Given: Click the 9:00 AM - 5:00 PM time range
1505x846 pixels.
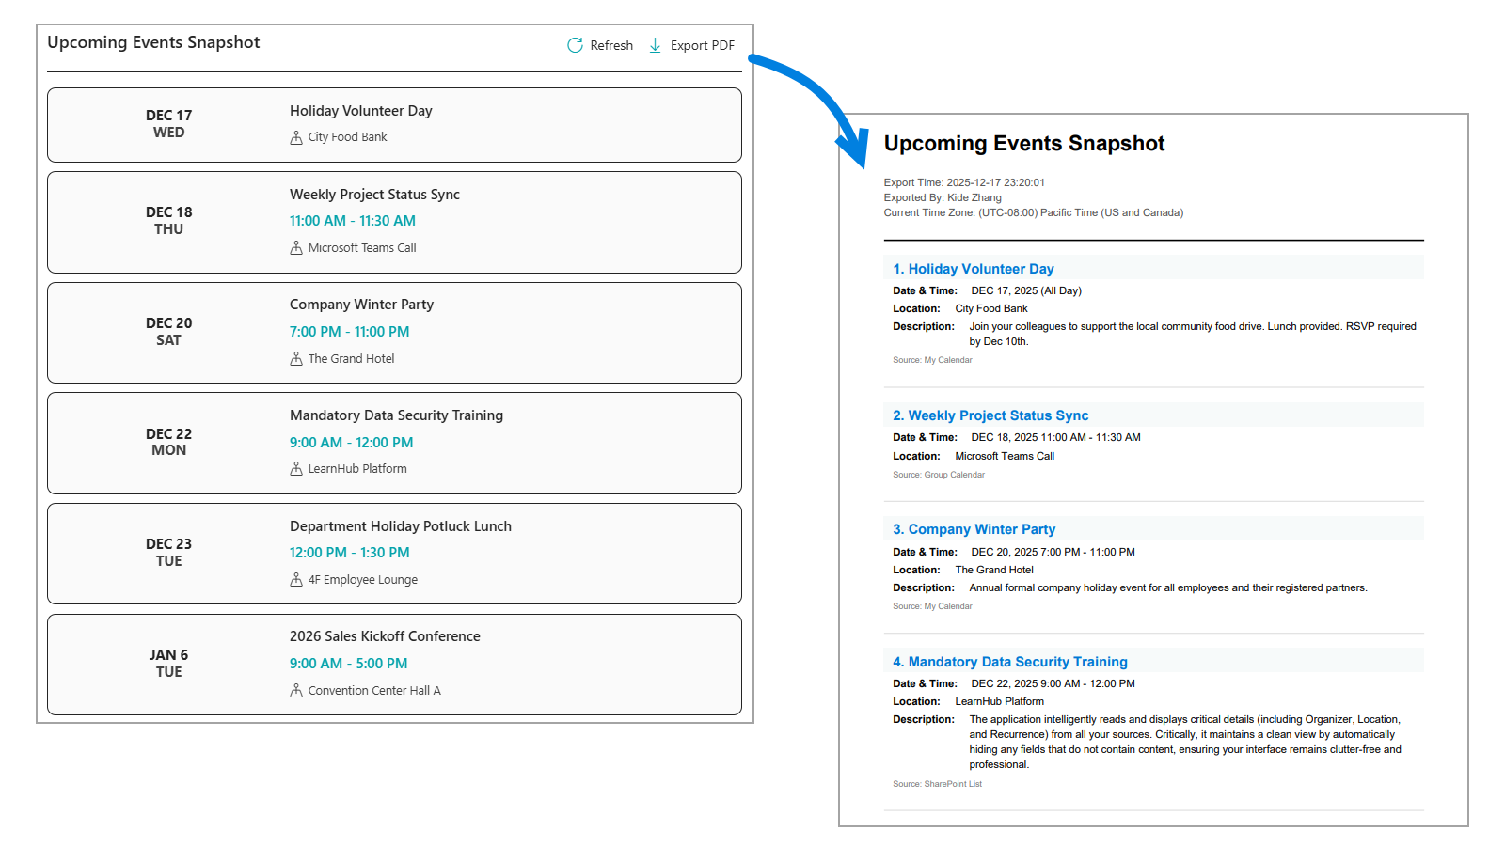Looking at the screenshot, I should (x=348, y=664).
